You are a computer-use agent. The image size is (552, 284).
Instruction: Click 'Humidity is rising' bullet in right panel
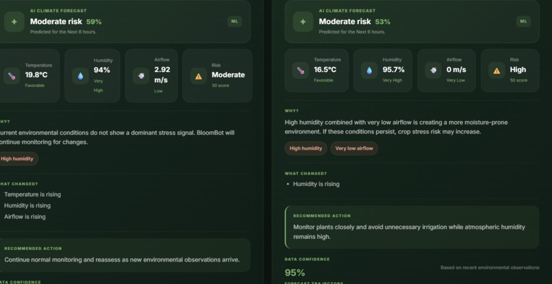tap(316, 184)
